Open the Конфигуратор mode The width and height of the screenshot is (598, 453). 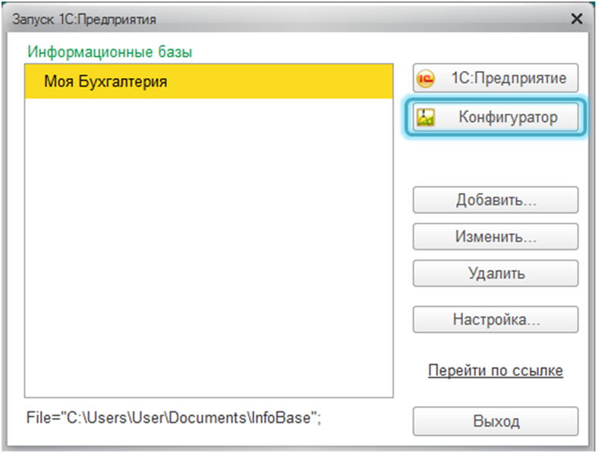496,117
